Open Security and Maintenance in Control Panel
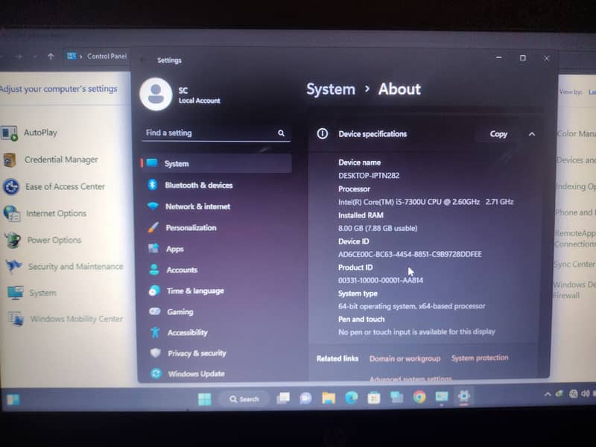This screenshot has width=596, height=447. click(x=65, y=267)
